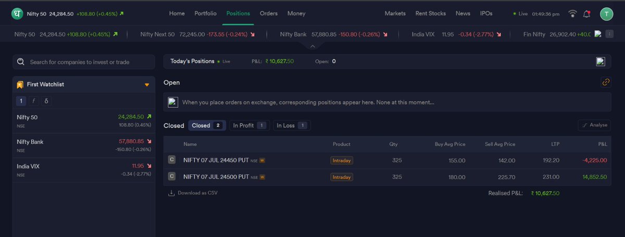The width and height of the screenshot is (625, 237).
Task: Go to Home tab
Action: tap(177, 14)
